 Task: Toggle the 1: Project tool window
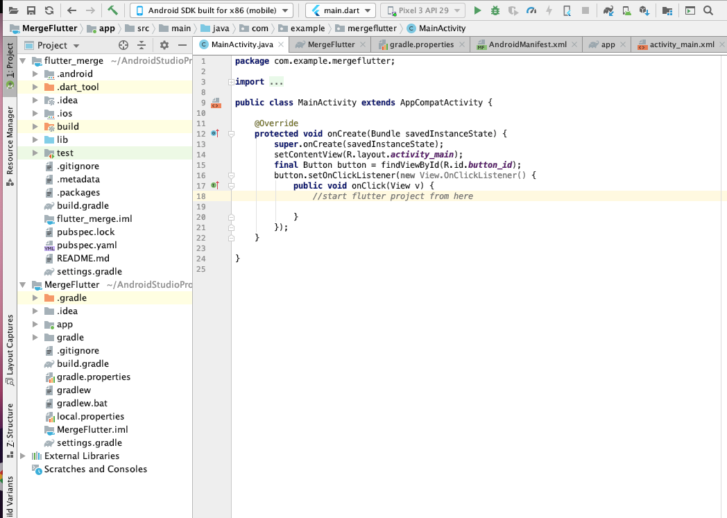pyautogui.click(x=10, y=67)
